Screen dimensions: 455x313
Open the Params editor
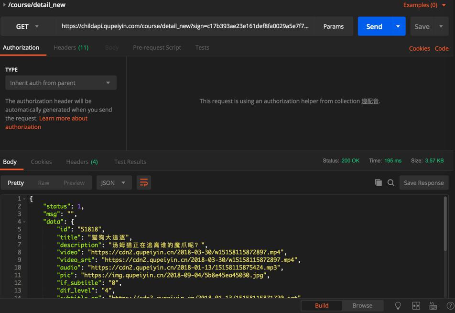tap(334, 26)
